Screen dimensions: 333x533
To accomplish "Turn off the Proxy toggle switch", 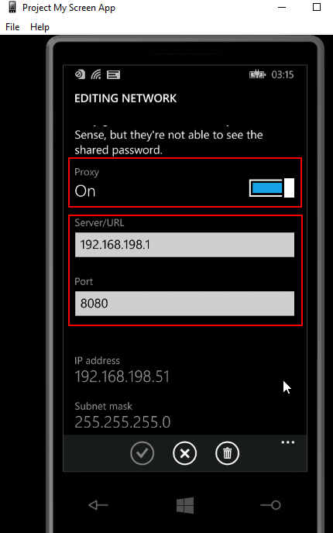I will [272, 187].
